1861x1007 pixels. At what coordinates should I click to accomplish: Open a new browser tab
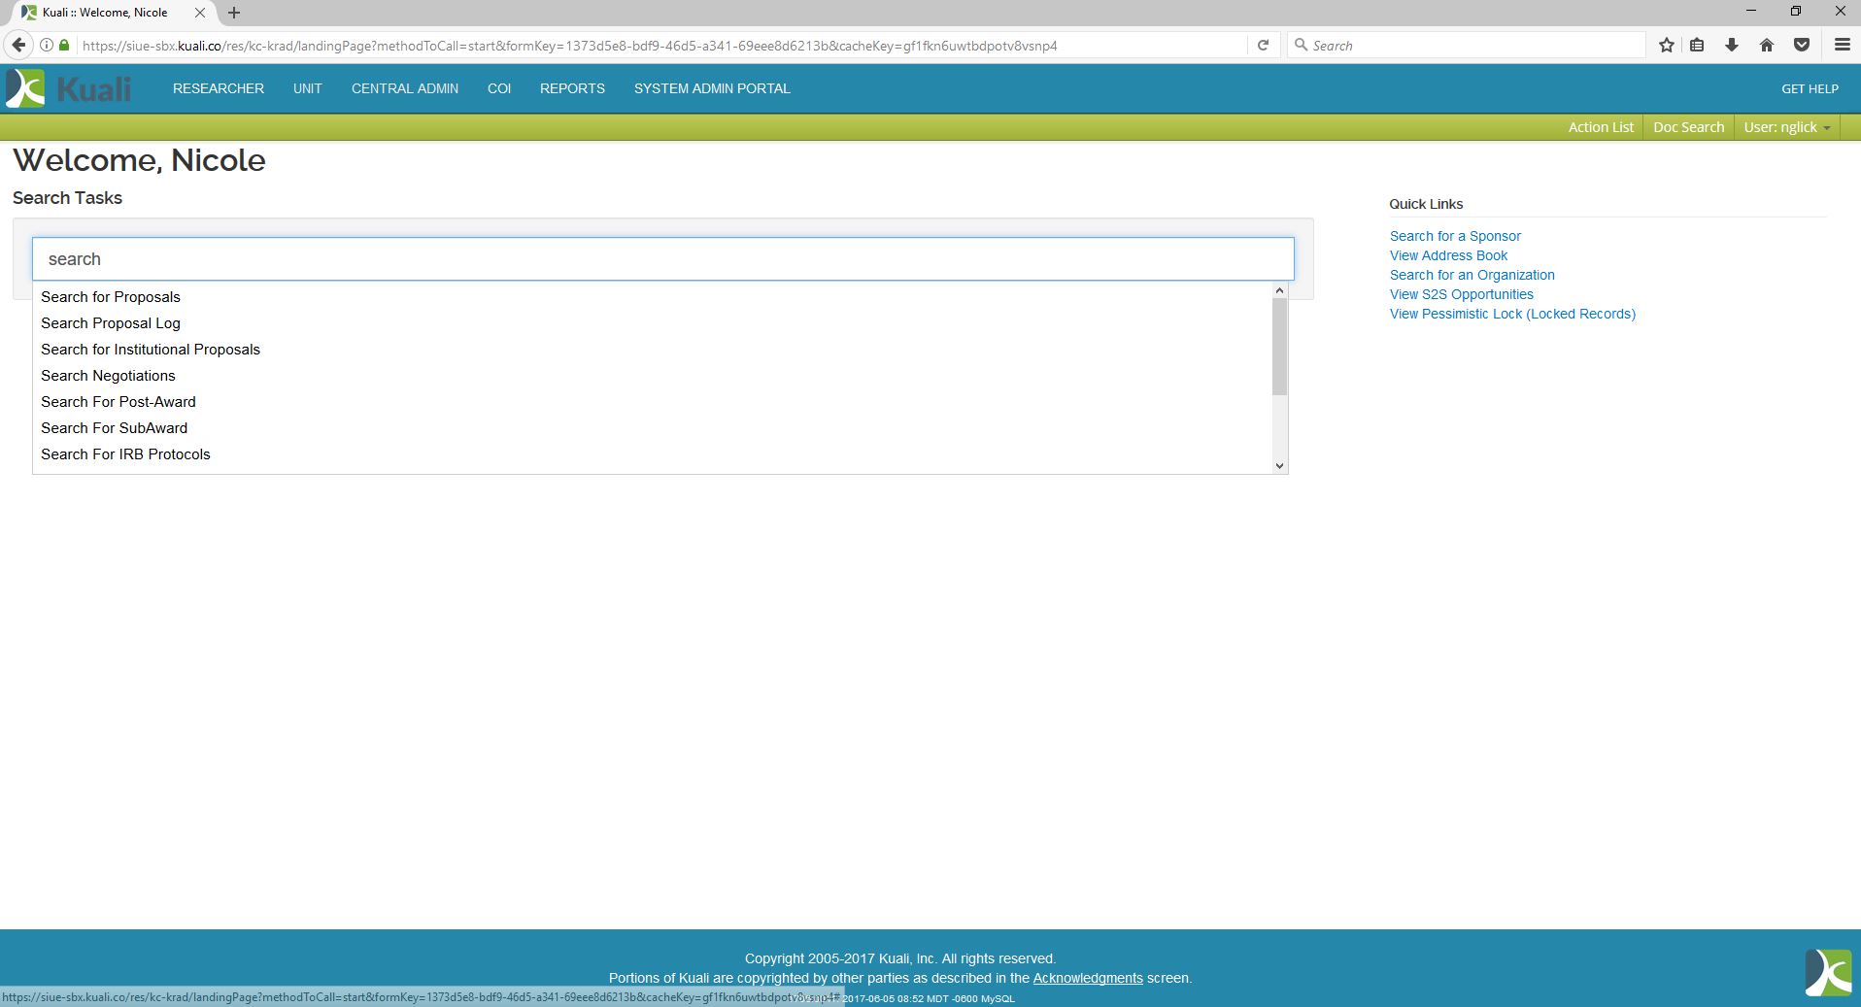(x=234, y=13)
